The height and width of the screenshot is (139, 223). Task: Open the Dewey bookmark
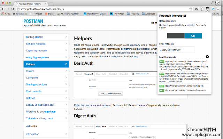[49, 14]
